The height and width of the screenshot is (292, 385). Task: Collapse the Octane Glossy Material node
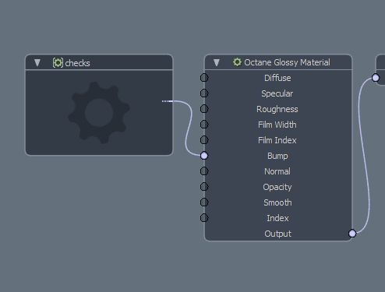[217, 62]
